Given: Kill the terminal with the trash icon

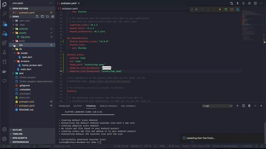Looking at the screenshot, I should (249, 106).
